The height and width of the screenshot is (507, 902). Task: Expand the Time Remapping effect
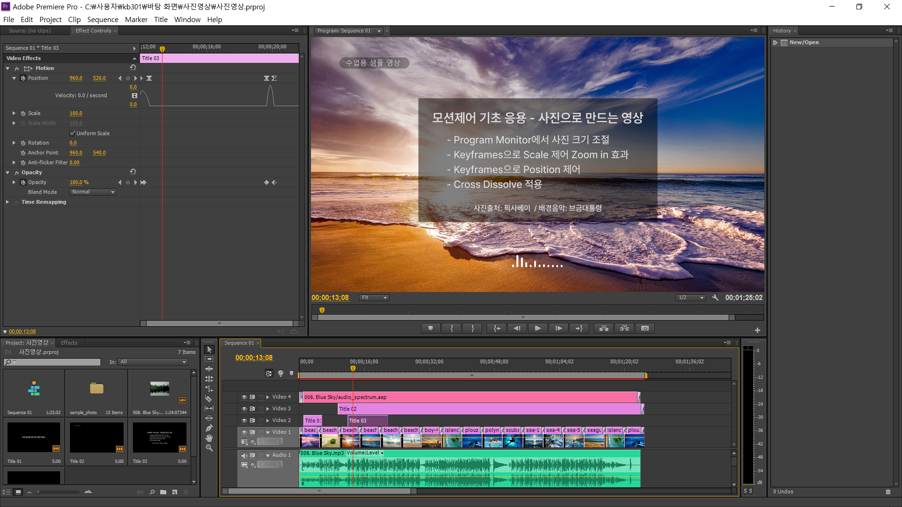pyautogui.click(x=8, y=202)
